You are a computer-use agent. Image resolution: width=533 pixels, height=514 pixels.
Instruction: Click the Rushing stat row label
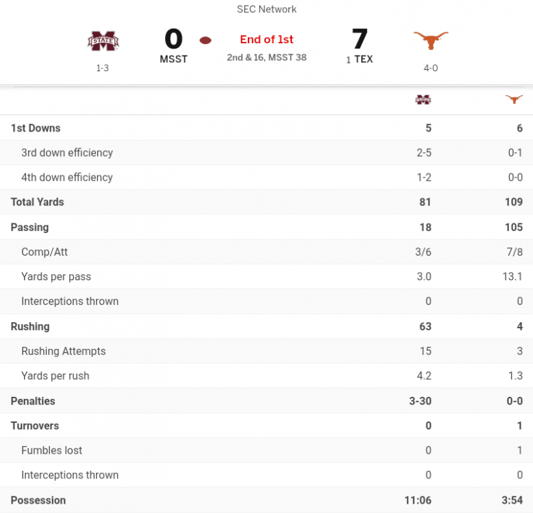[30, 327]
